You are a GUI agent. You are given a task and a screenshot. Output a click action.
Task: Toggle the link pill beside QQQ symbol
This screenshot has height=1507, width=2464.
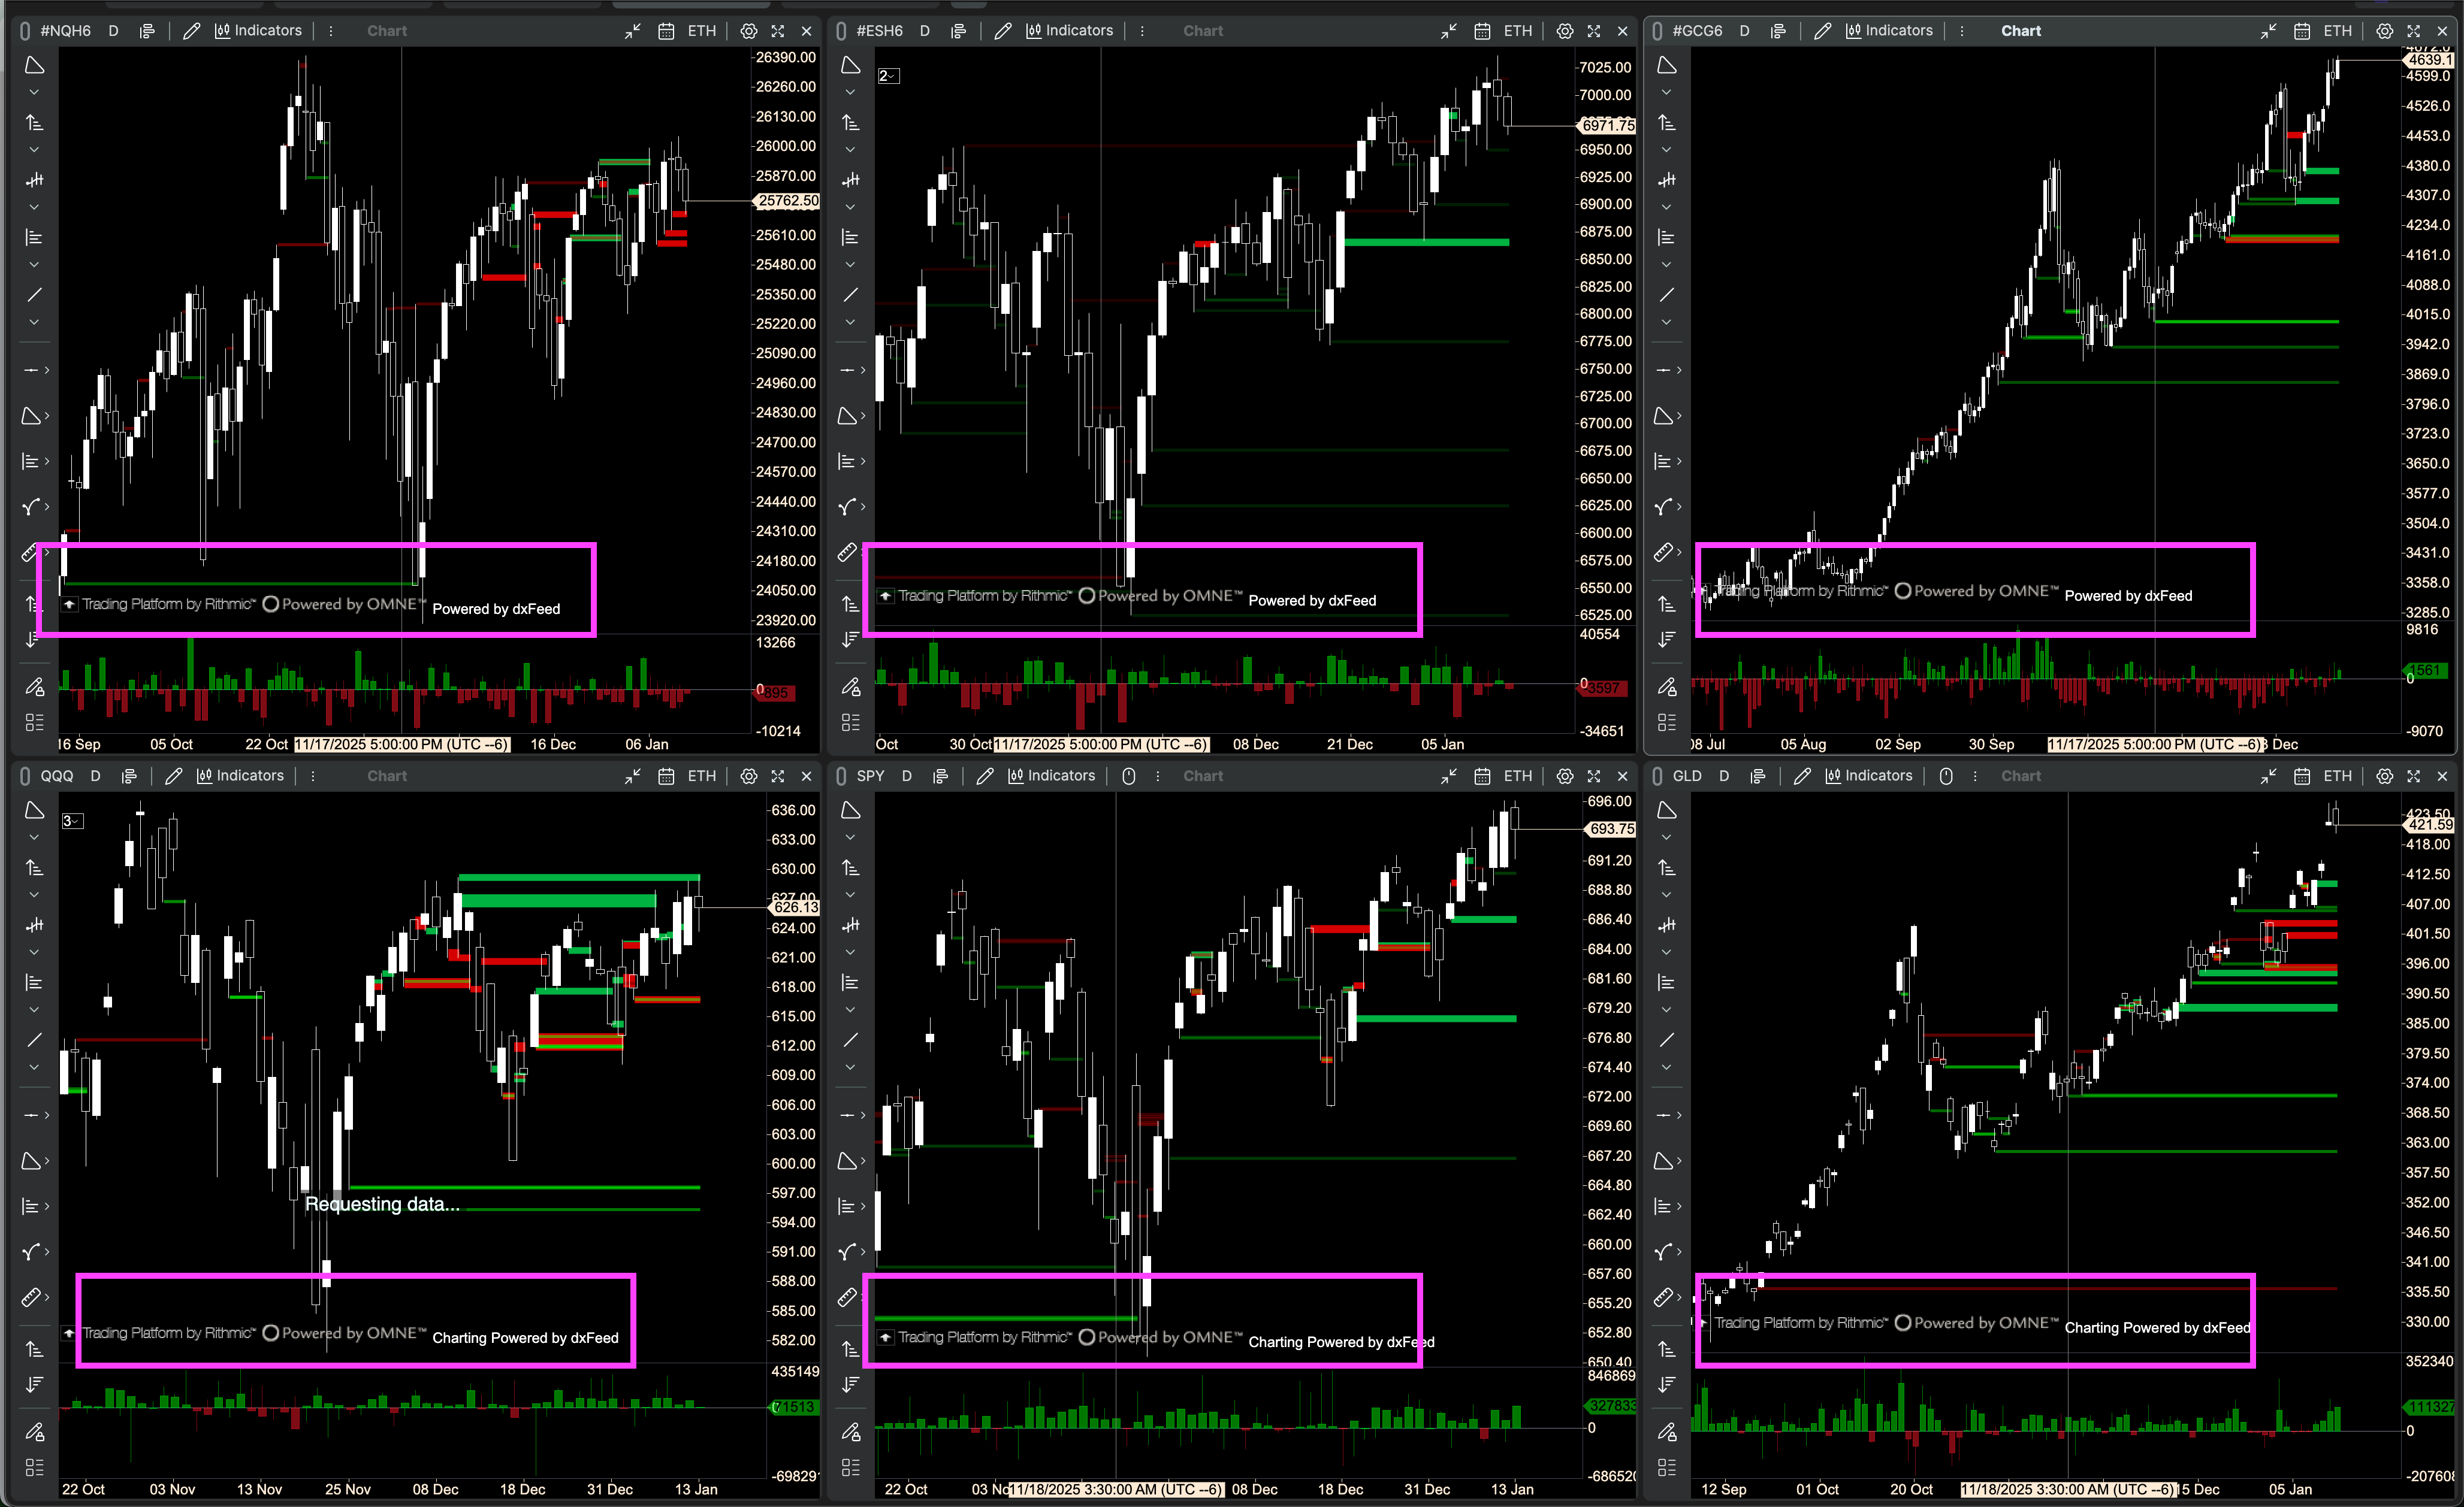pos(25,776)
